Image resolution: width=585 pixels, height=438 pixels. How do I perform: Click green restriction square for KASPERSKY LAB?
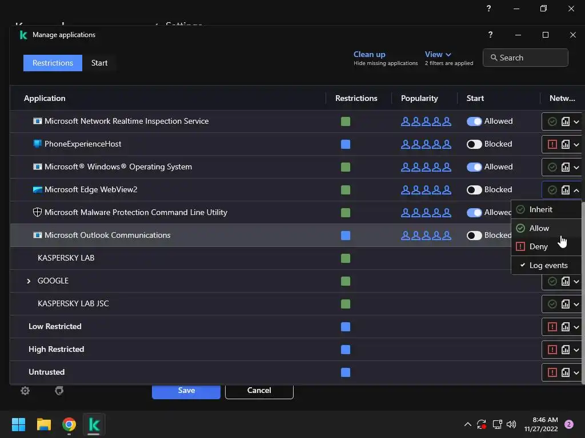346,258
